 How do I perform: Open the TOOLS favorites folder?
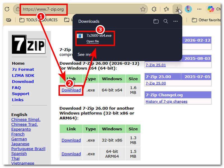(28, 20)
